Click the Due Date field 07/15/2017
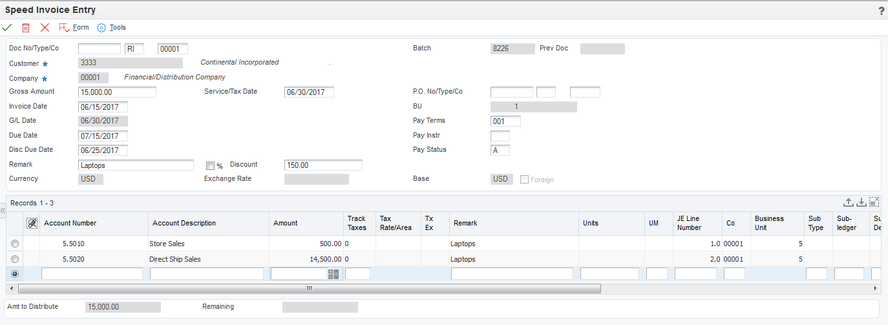This screenshot has width=888, height=325. tap(103, 136)
